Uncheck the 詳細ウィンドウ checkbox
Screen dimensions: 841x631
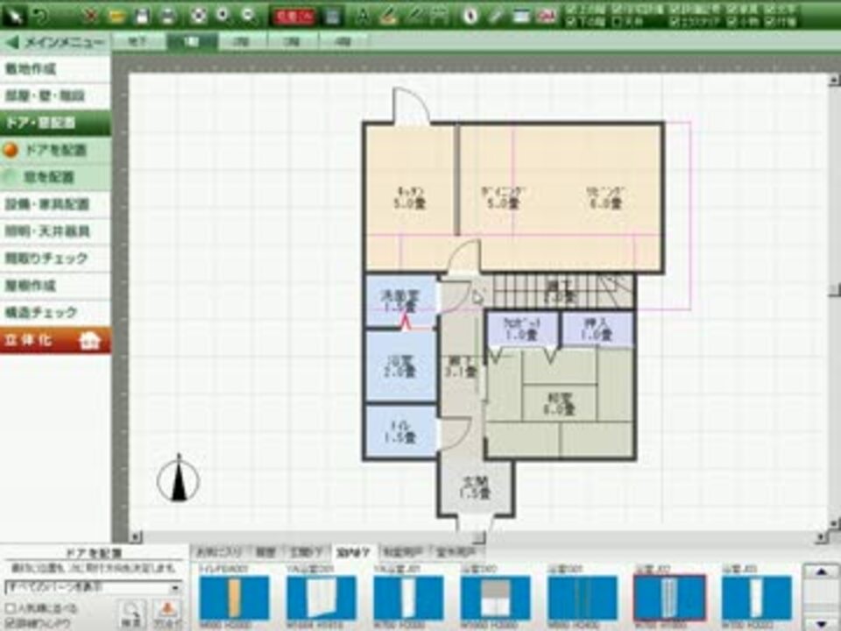[x=10, y=623]
